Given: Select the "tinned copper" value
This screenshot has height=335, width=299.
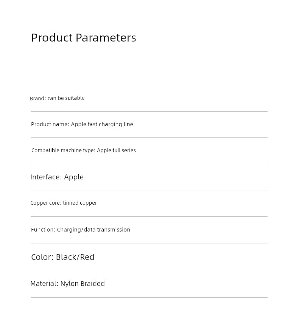Looking at the screenshot, I should [x=80, y=203].
